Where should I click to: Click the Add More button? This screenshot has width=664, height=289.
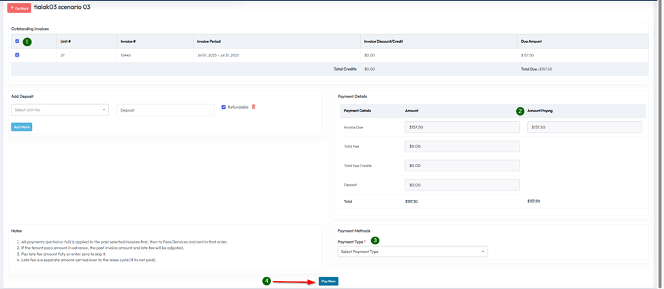point(22,127)
